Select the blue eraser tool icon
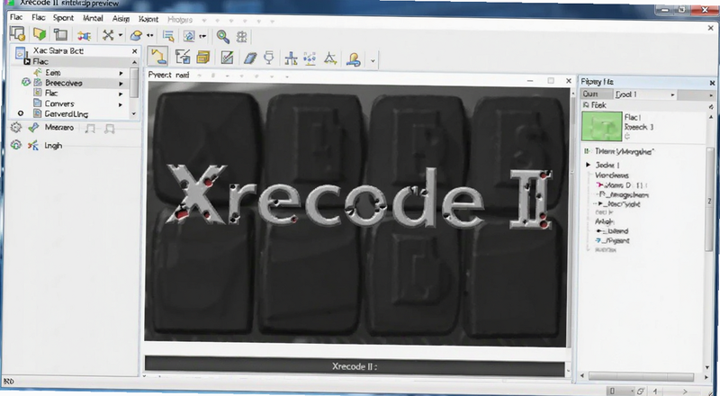Screen dimensions: 720x396 [250, 58]
